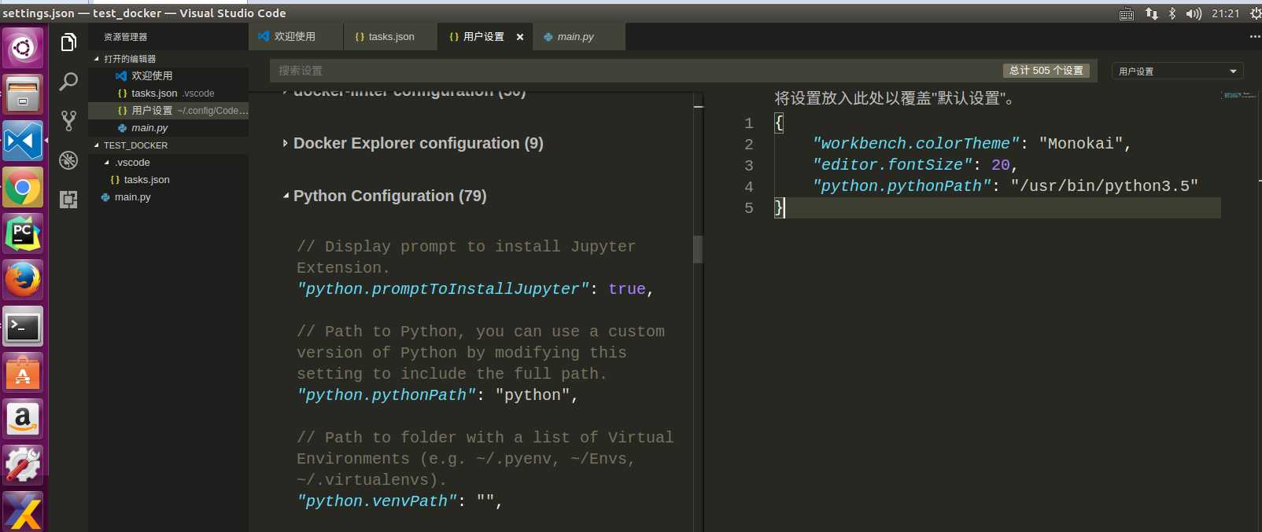The image size is (1262, 532).
Task: Open the Extensions view icon
Action: coord(68,200)
